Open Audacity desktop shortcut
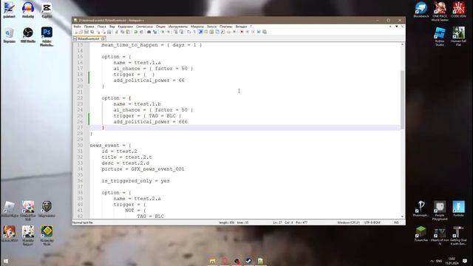The height and width of the screenshot is (266, 473). pos(28,10)
